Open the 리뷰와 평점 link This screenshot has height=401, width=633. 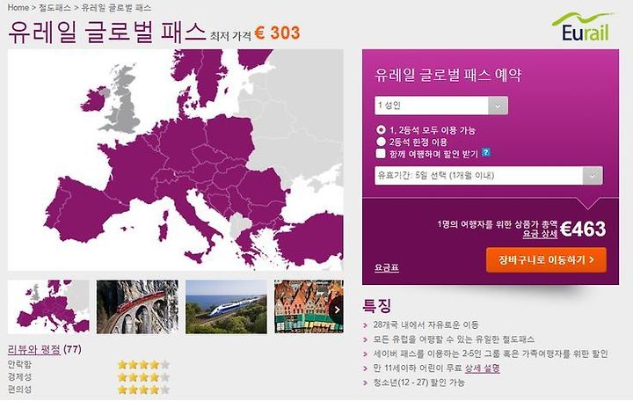click(x=34, y=349)
